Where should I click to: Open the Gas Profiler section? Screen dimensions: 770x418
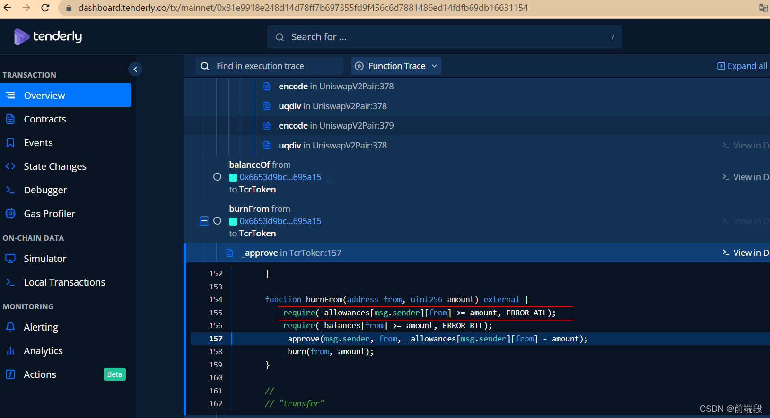point(66,213)
